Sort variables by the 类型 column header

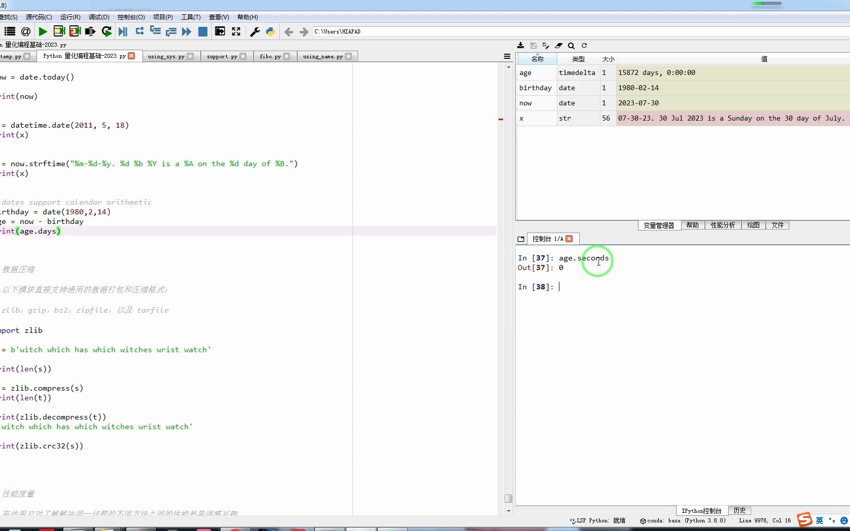578,59
